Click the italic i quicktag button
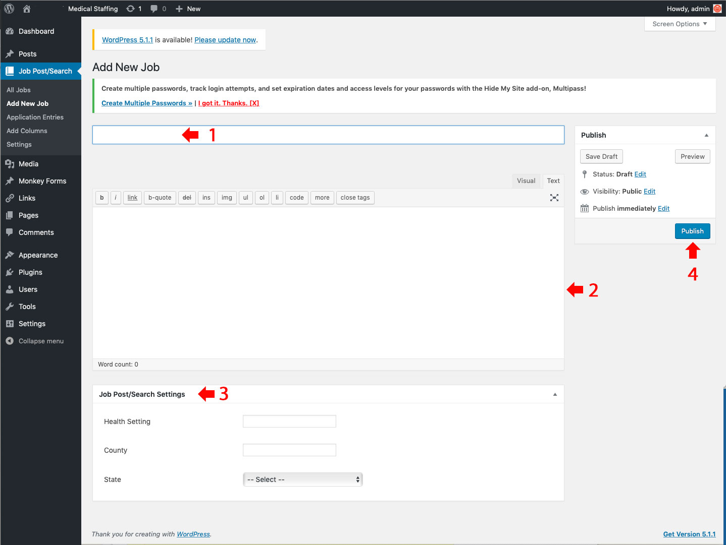 pyautogui.click(x=116, y=198)
